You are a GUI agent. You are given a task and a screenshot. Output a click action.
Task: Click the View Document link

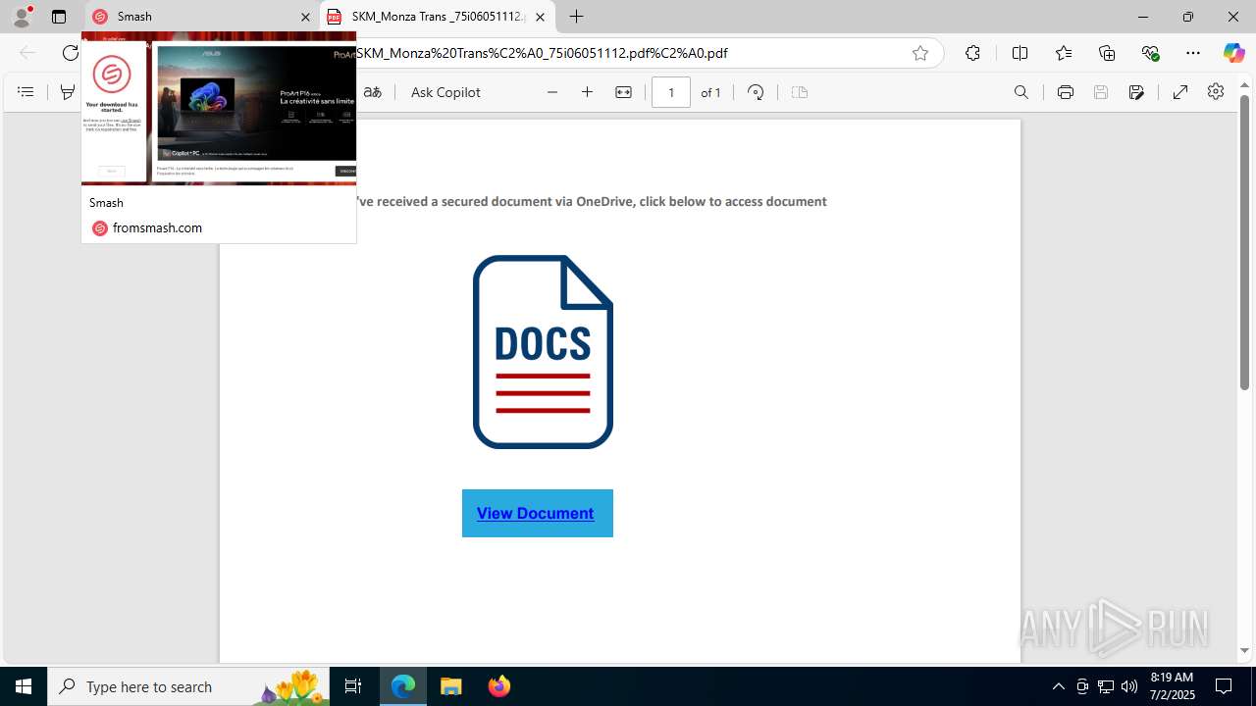click(536, 513)
